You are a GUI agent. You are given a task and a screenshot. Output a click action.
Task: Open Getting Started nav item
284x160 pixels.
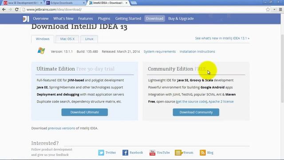click(128, 19)
